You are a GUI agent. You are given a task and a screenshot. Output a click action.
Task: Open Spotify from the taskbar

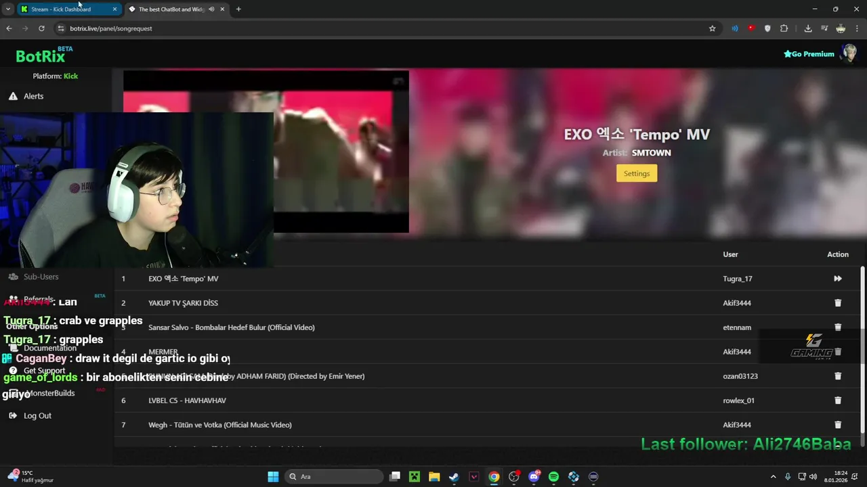[553, 477]
